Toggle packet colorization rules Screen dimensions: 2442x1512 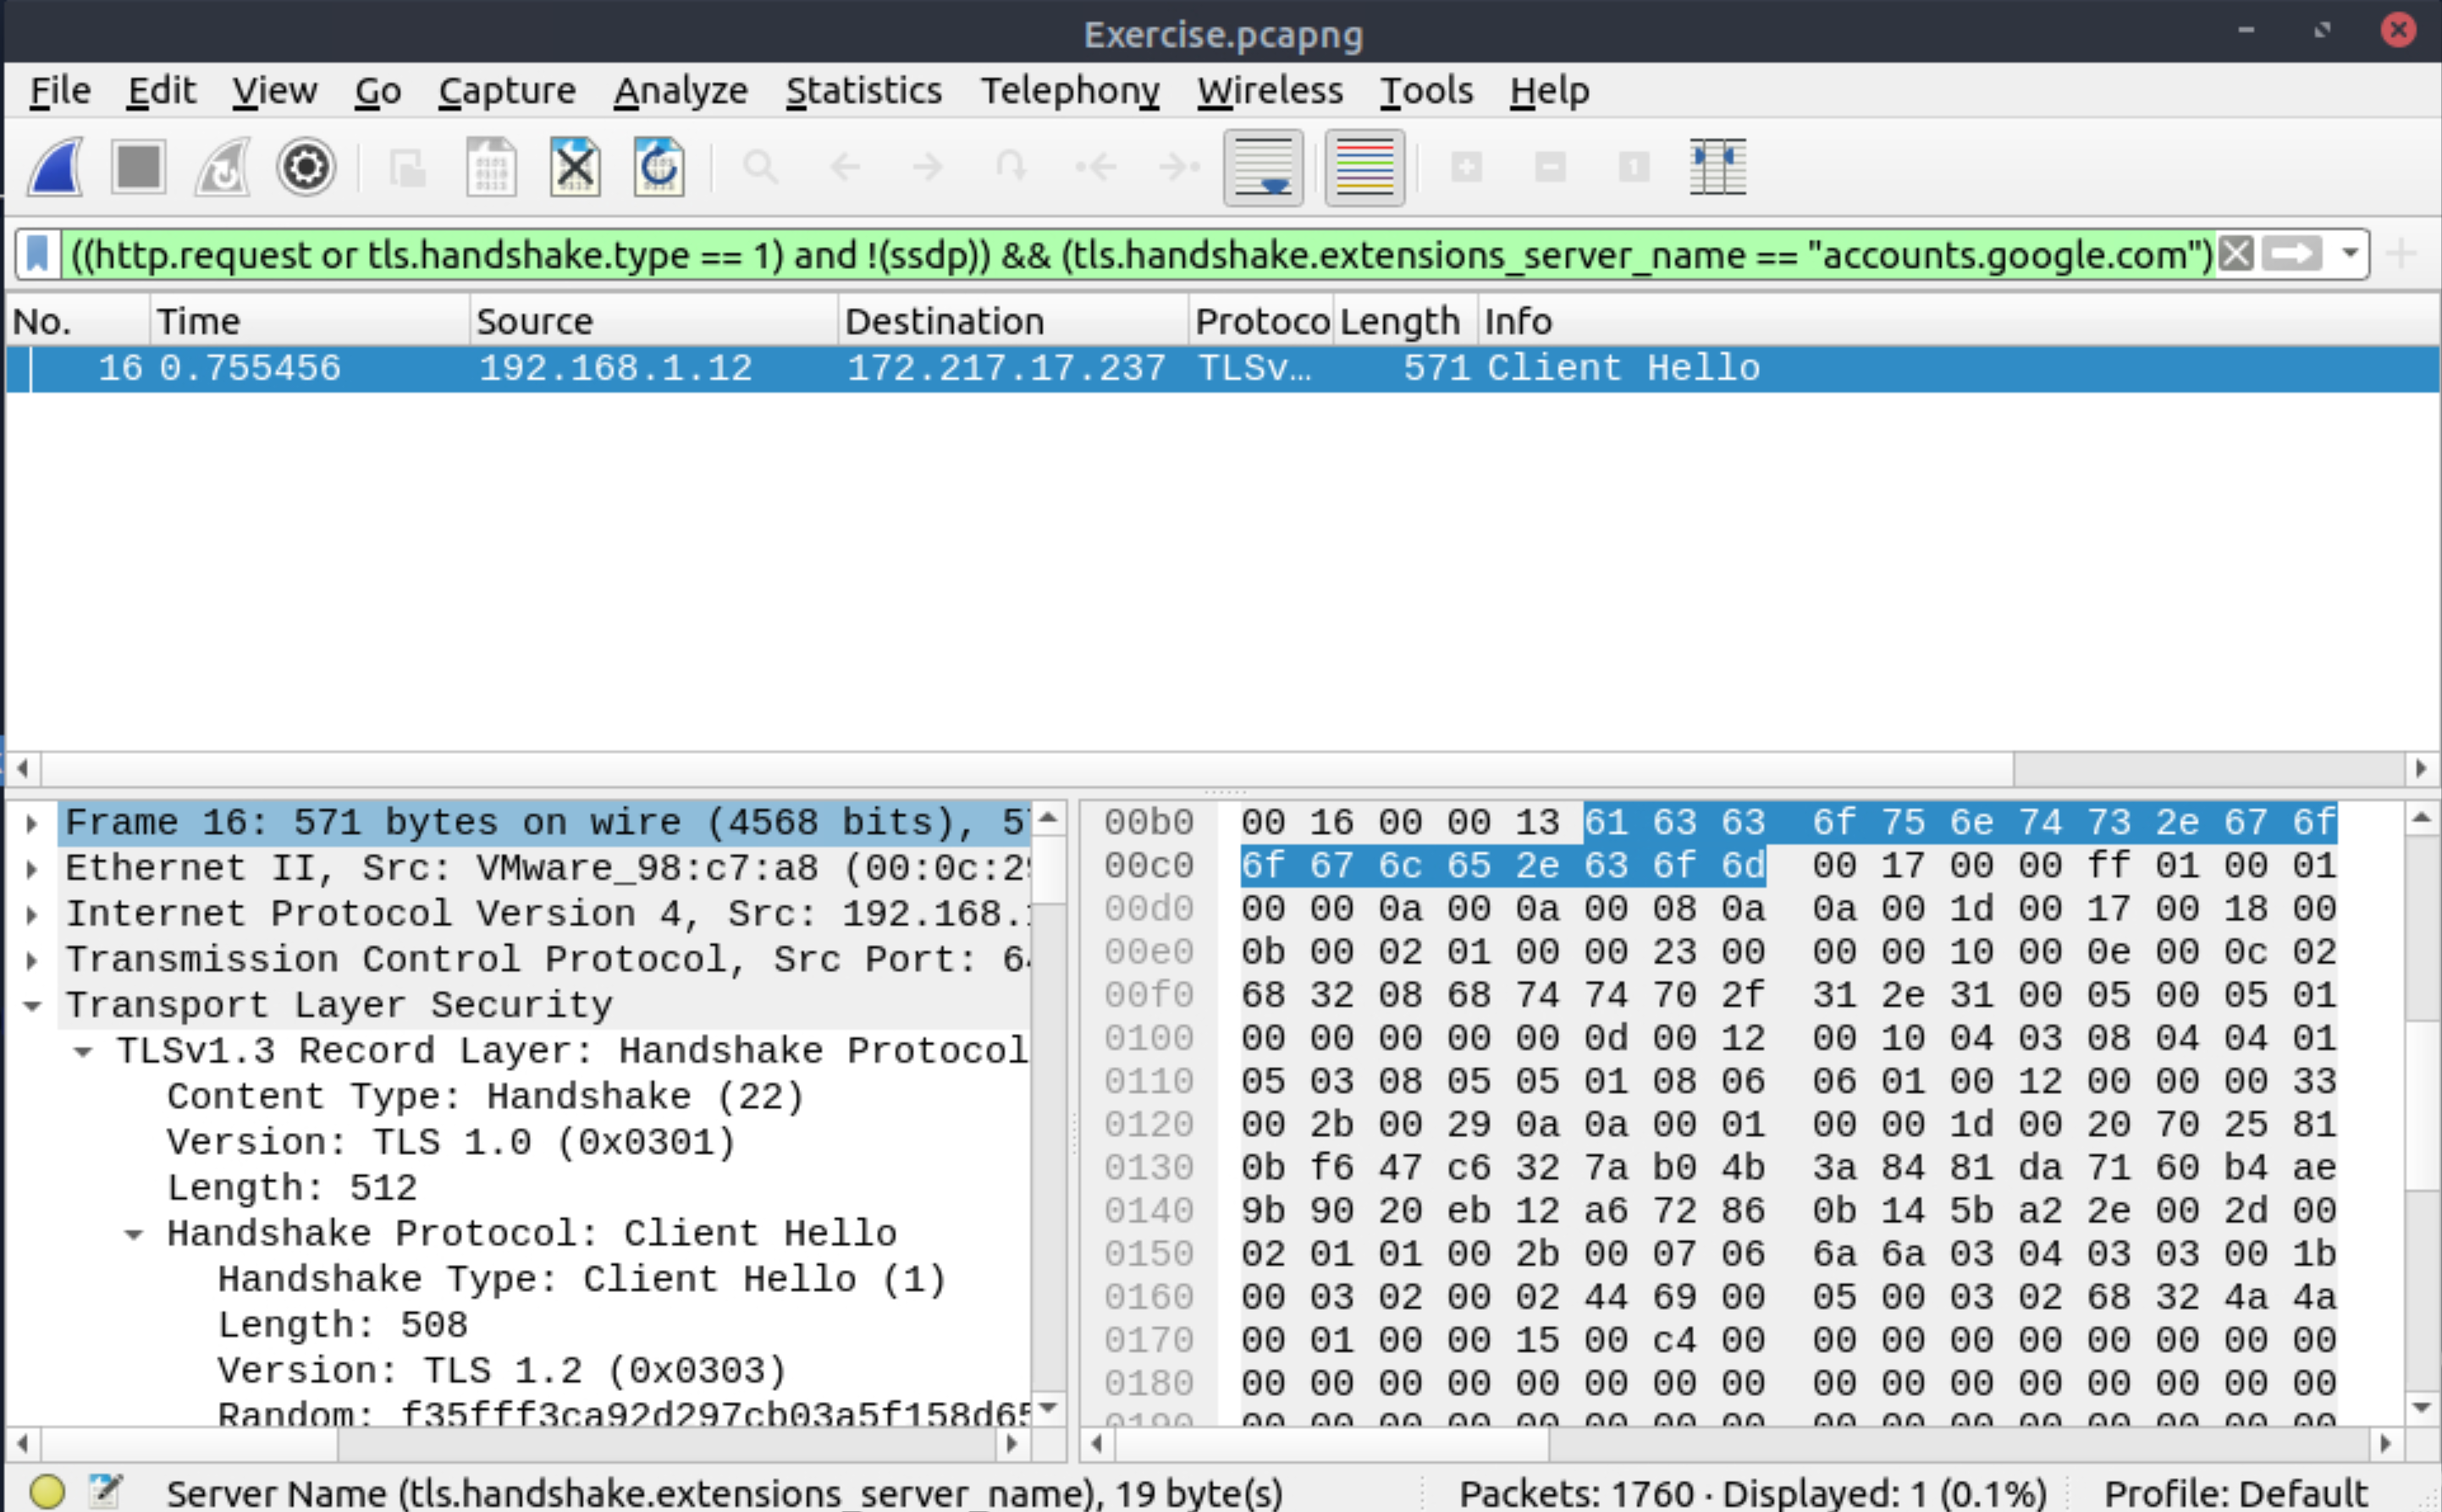click(x=1364, y=167)
